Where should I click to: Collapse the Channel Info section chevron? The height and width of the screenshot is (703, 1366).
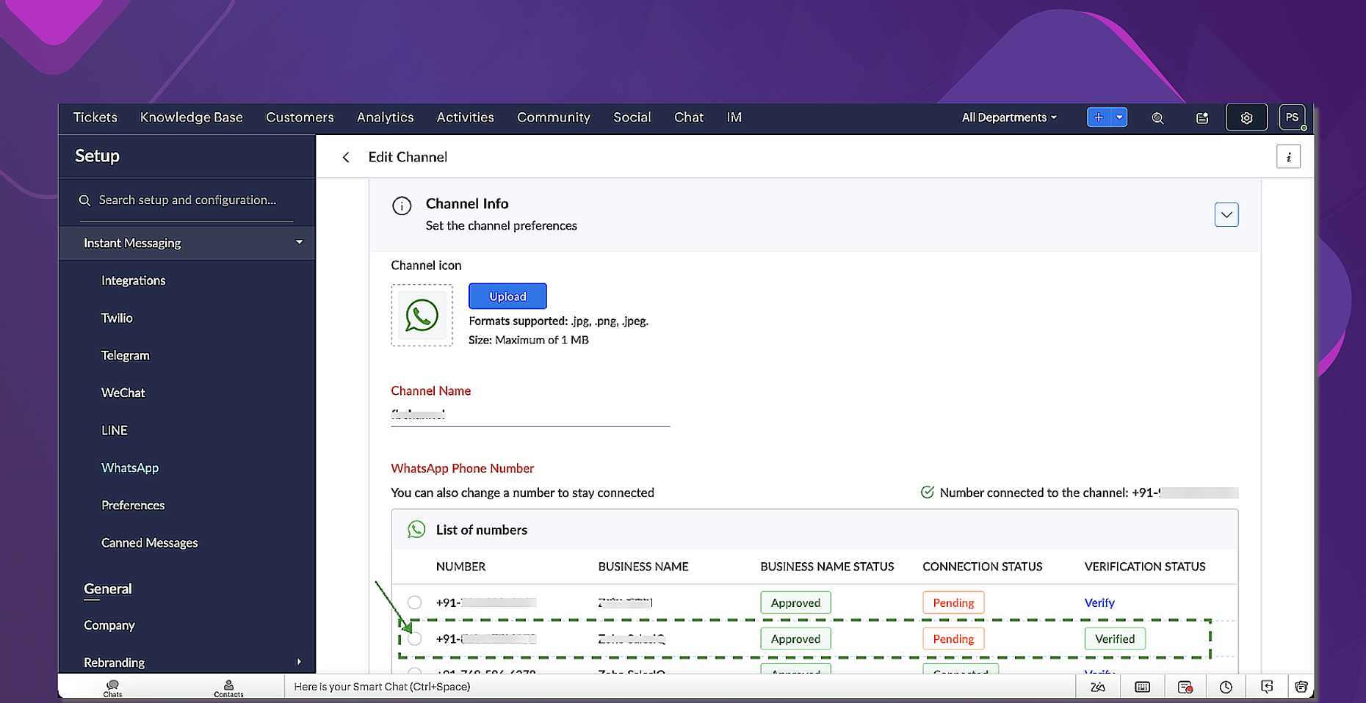click(1226, 215)
